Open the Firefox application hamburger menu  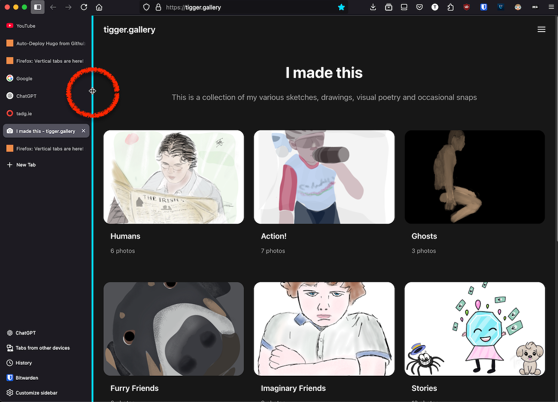point(551,7)
